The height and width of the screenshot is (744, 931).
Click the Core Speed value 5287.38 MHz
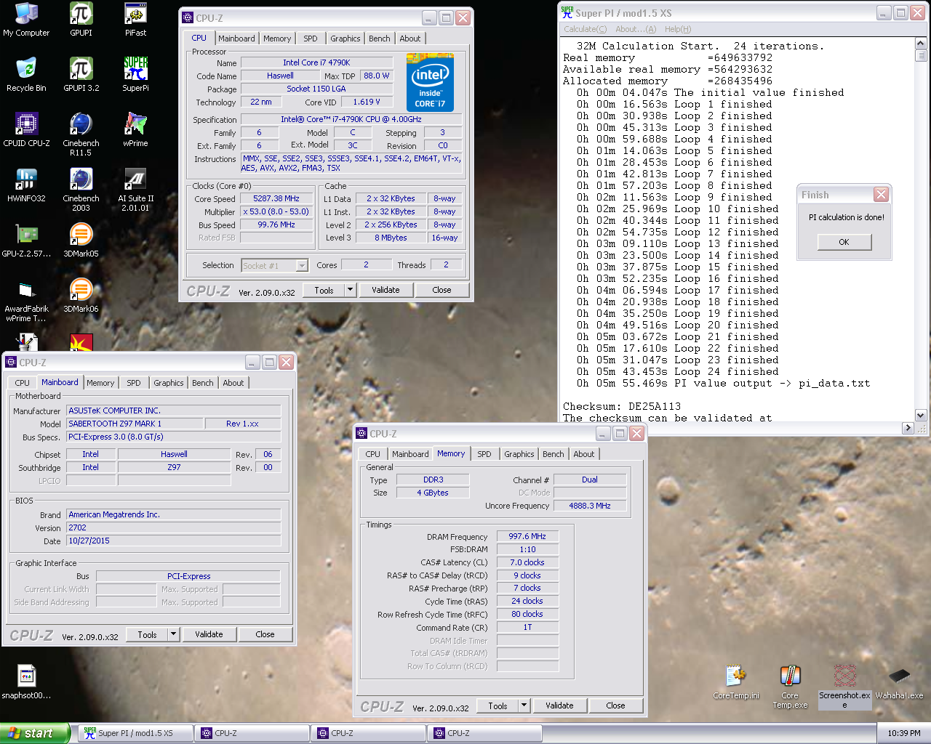pos(276,198)
